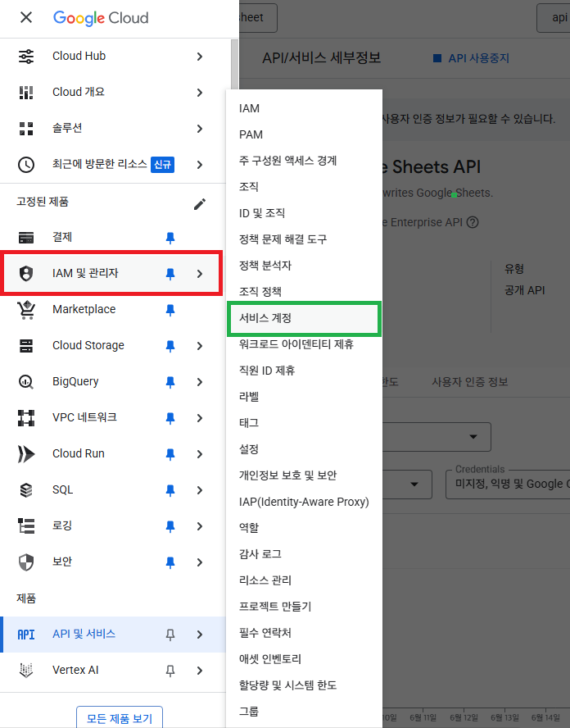570x728 pixels.
Task: Unpin VPC 네트워크 using its pin icon
Action: (170, 418)
